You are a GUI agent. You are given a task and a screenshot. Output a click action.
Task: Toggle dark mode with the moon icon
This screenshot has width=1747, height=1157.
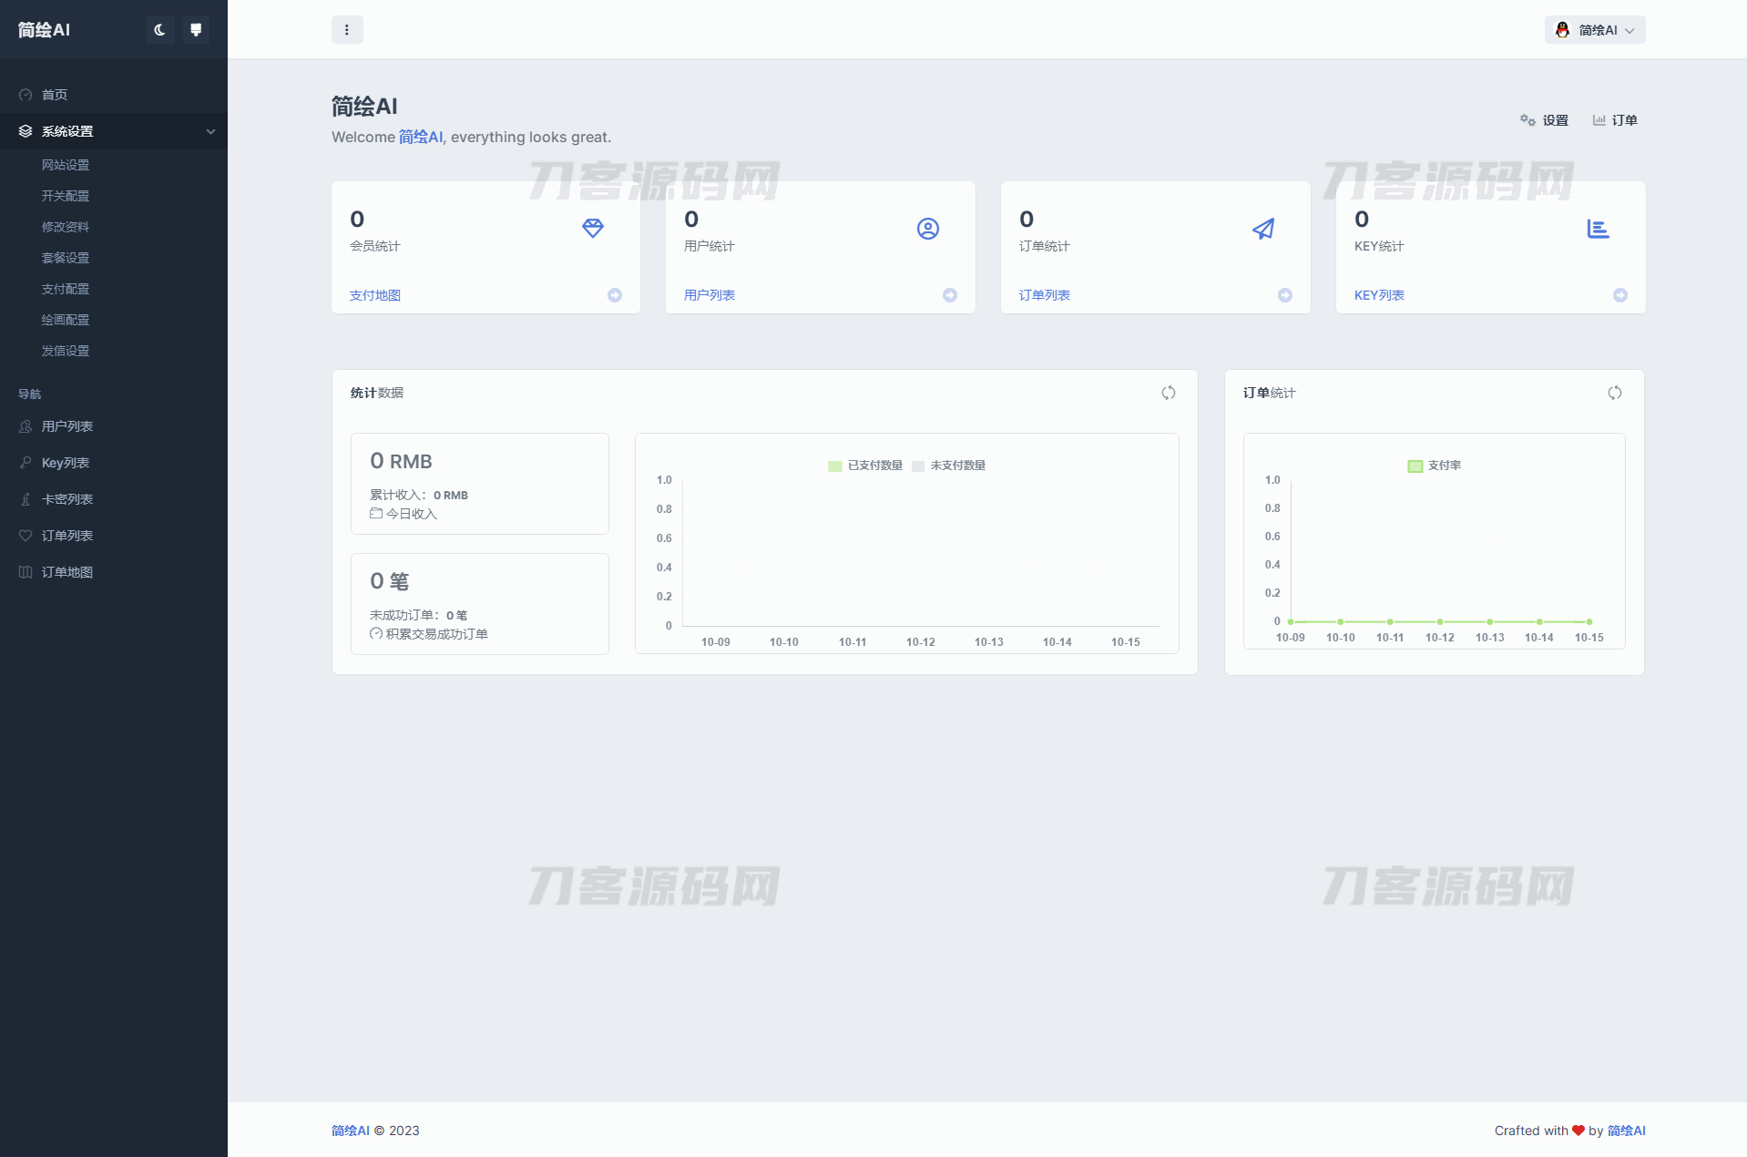tap(159, 30)
